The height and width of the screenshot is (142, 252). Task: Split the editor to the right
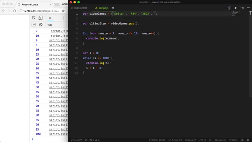point(242,8)
